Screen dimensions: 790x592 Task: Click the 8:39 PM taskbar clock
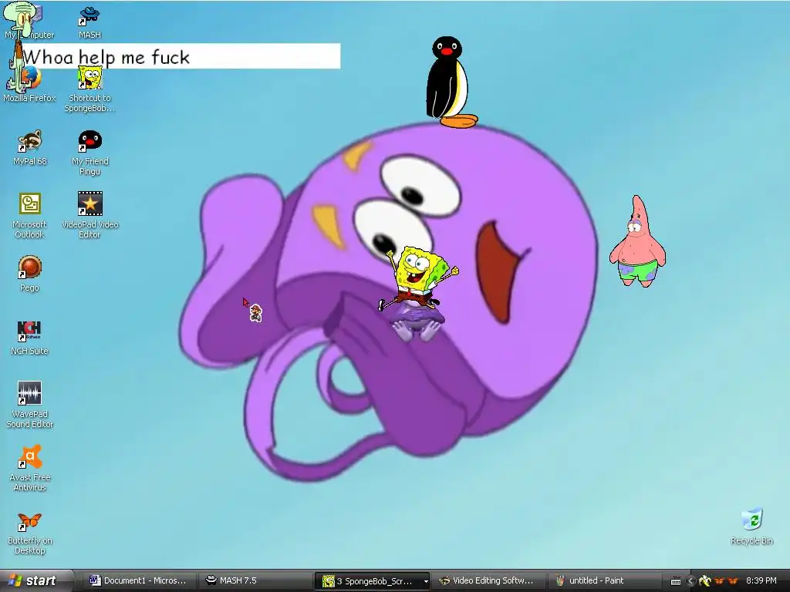[761, 581]
